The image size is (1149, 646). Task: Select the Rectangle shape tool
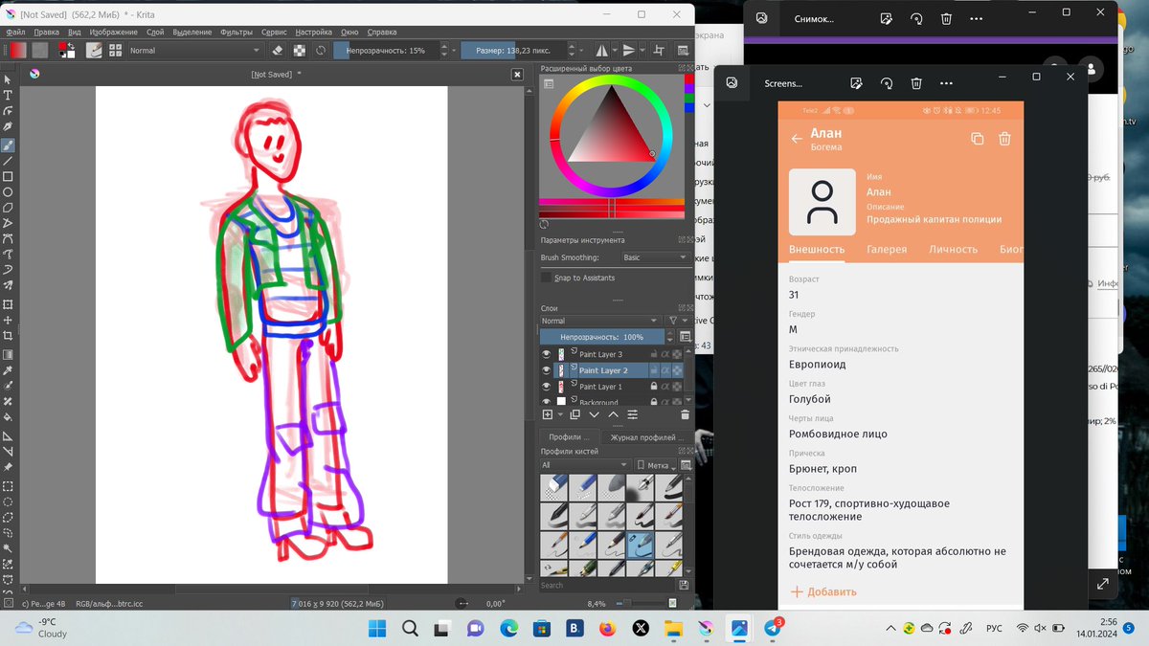click(8, 177)
